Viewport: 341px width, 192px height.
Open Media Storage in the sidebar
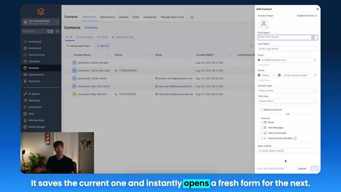tap(36, 127)
